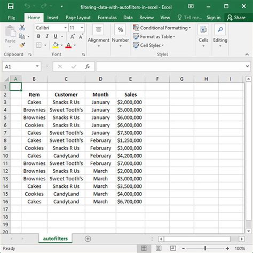The height and width of the screenshot is (253, 253).
Task: Open the File menu
Action: (11, 18)
